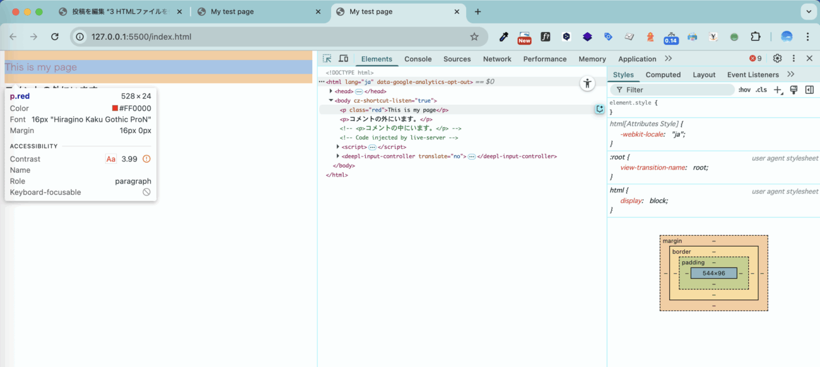This screenshot has height=367, width=820.
Task: Open DevTools settings gear
Action: point(777,59)
